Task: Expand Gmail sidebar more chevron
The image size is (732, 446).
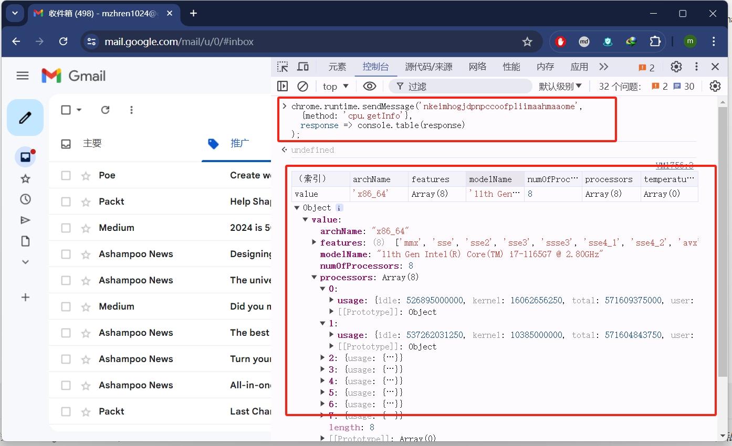Action: click(x=25, y=262)
